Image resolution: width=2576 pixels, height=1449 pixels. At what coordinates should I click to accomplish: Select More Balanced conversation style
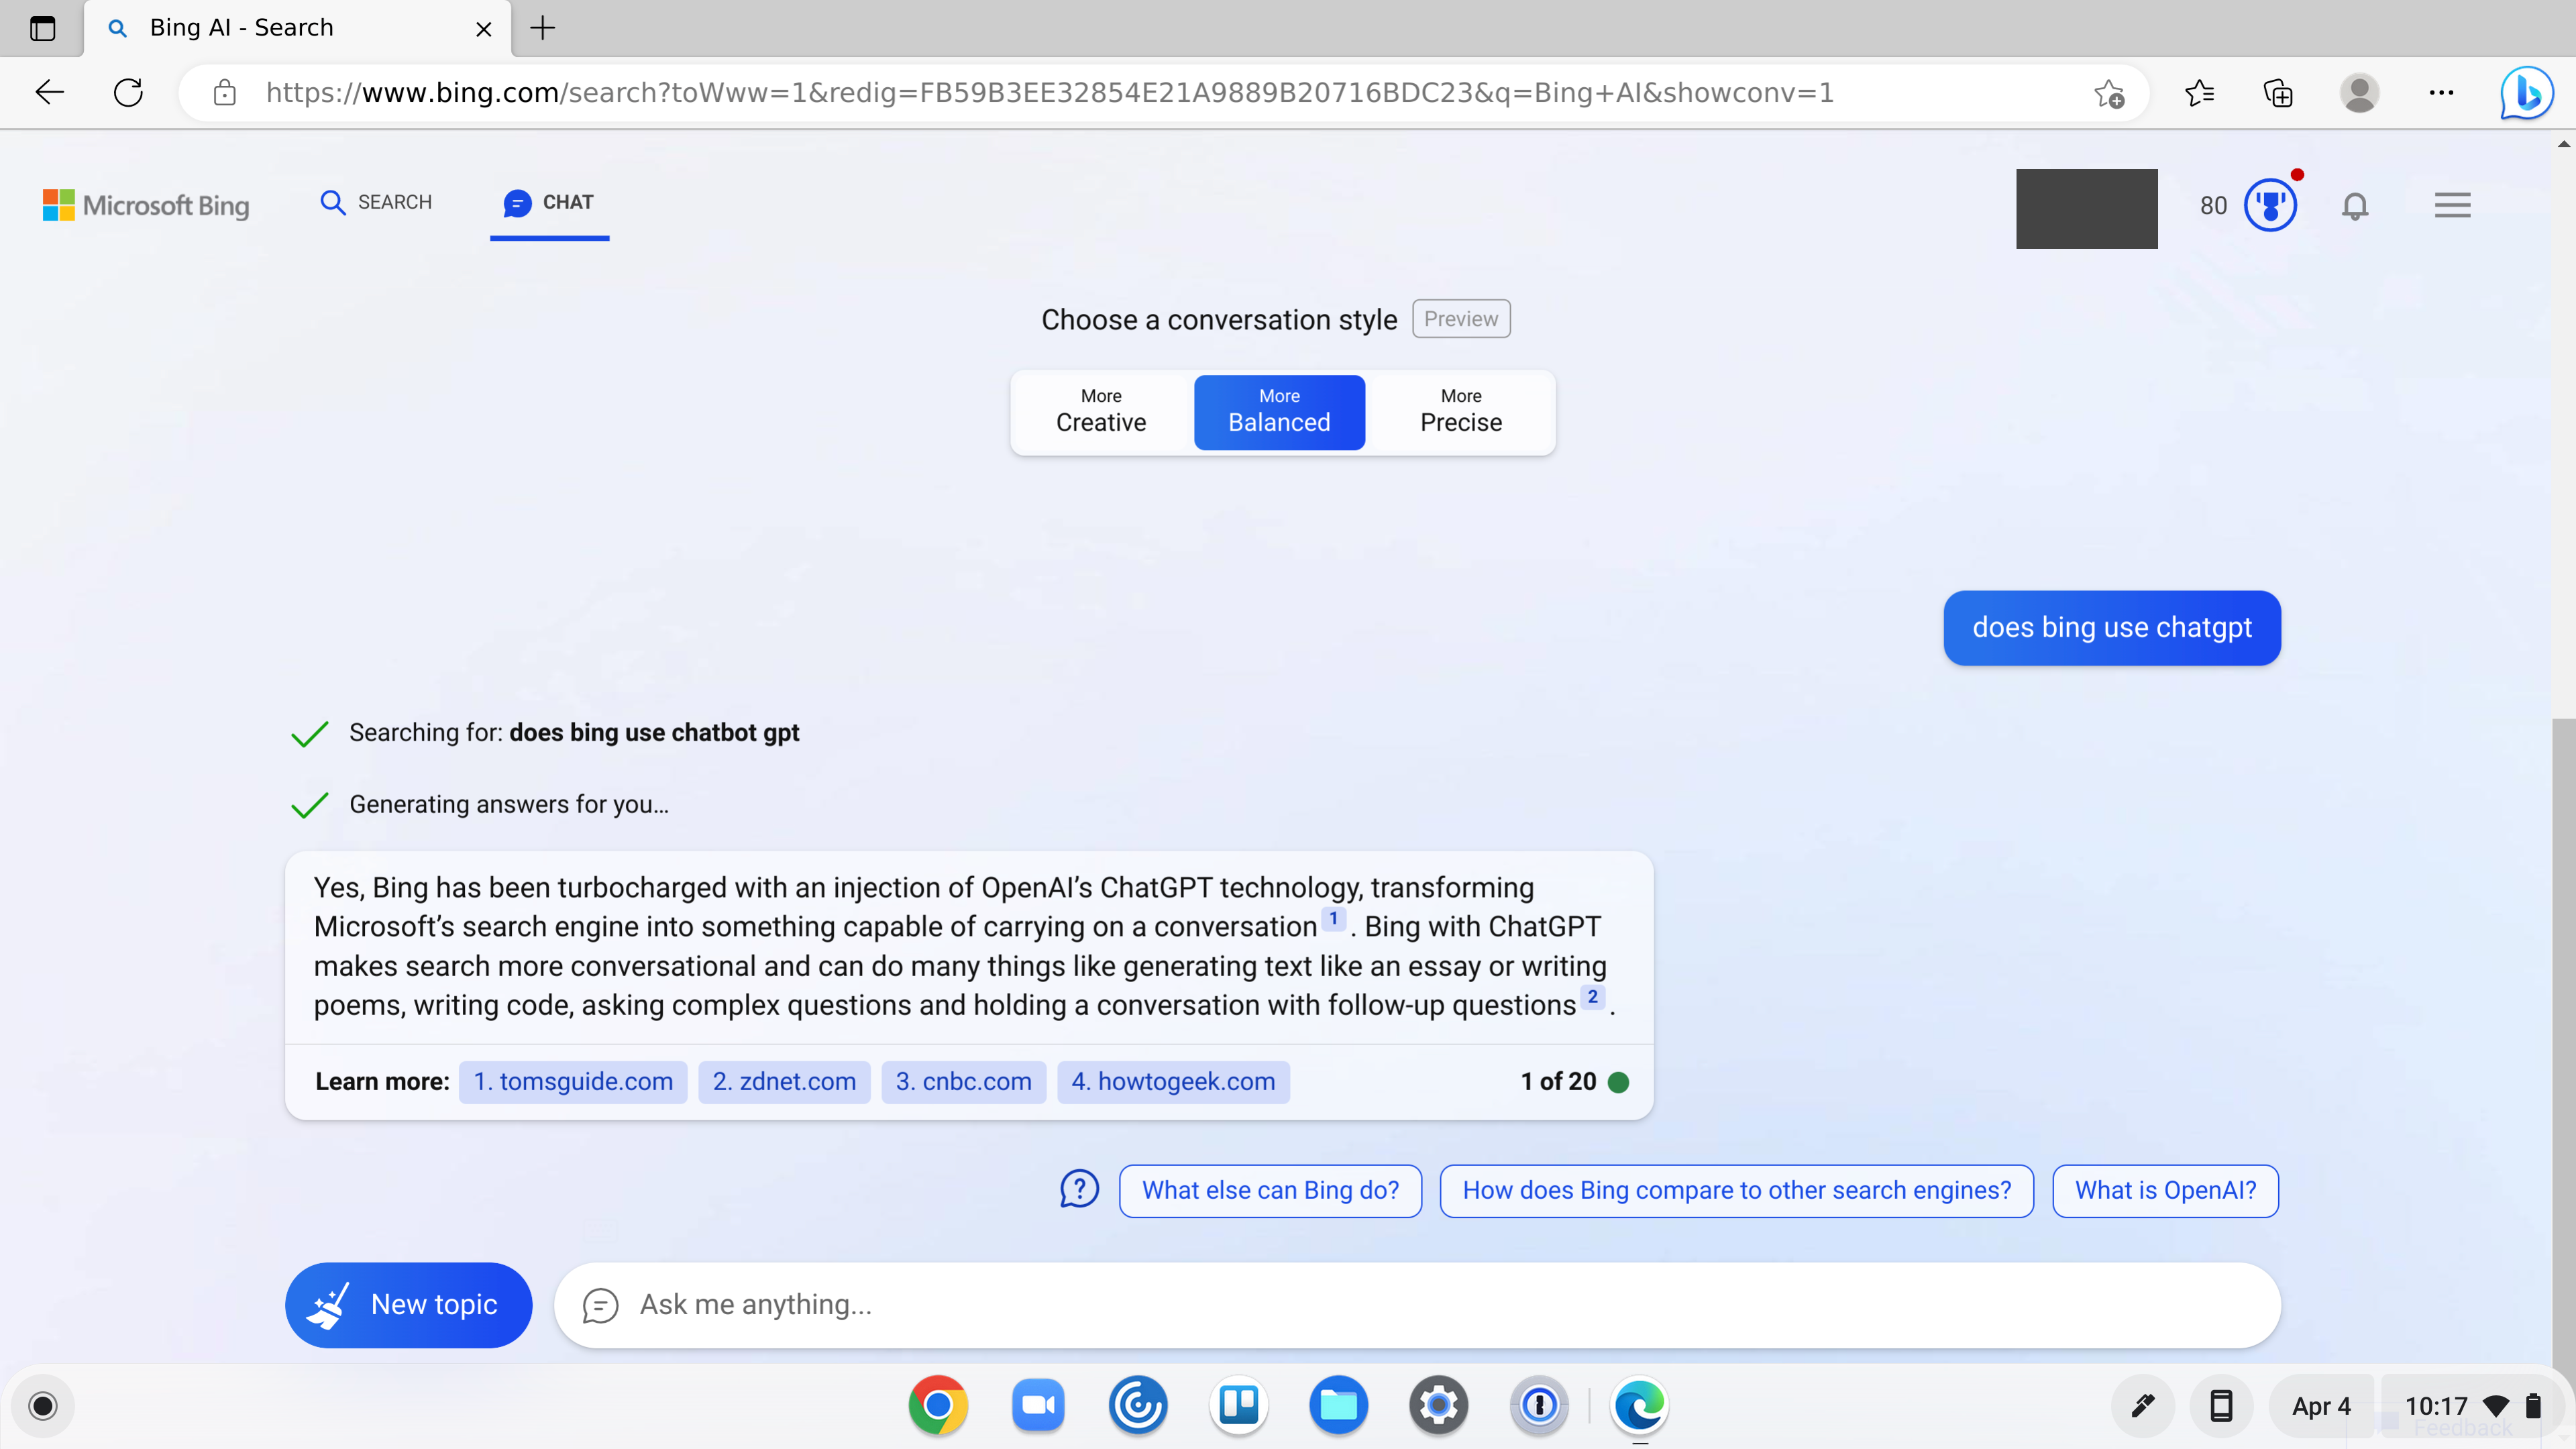(x=1279, y=412)
